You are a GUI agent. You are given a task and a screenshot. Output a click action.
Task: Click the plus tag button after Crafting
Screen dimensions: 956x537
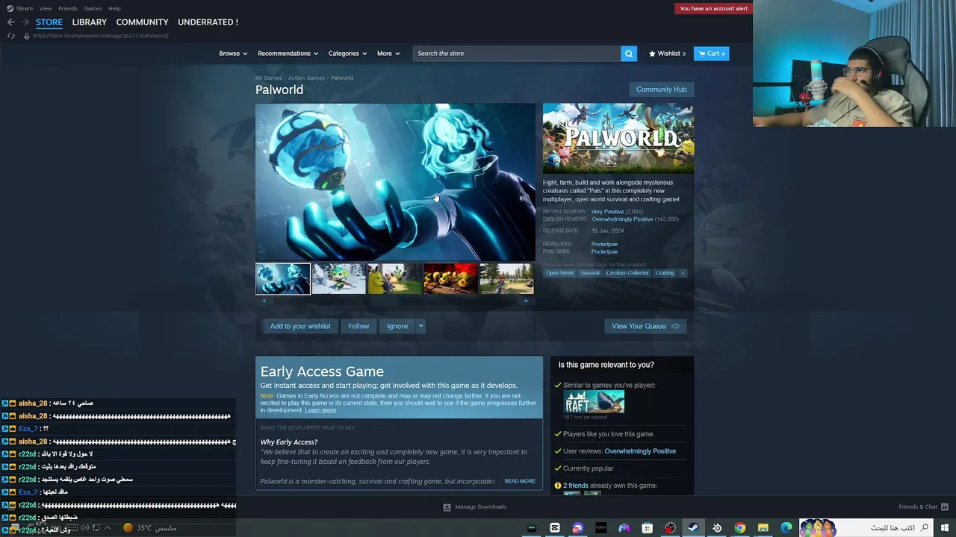coord(682,273)
